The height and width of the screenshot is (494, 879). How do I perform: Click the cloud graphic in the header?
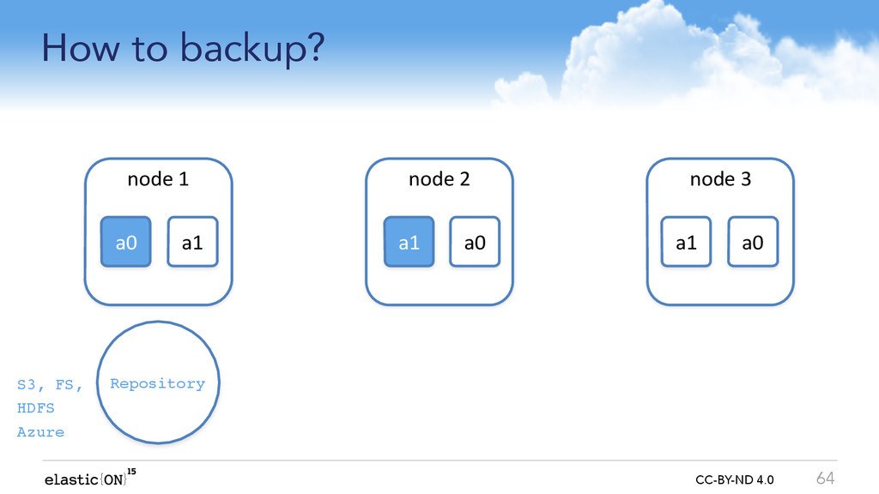[684, 56]
